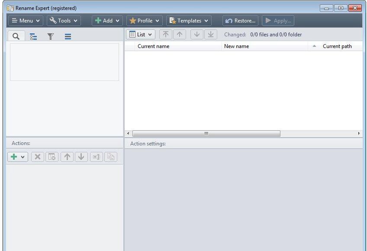The height and width of the screenshot is (251, 367).
Task: Sort by Current path column header
Action: [335, 46]
